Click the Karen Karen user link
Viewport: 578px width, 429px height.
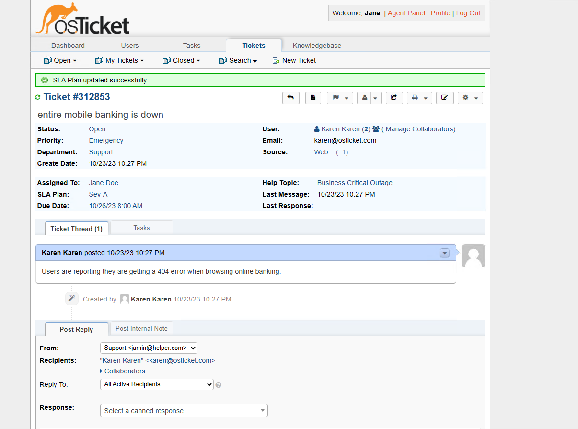pos(342,128)
